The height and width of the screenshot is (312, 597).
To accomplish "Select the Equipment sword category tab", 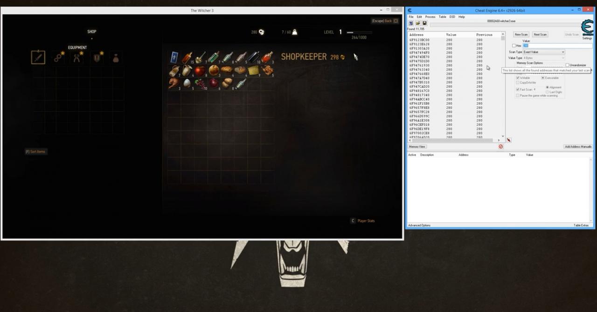I will pos(38,57).
